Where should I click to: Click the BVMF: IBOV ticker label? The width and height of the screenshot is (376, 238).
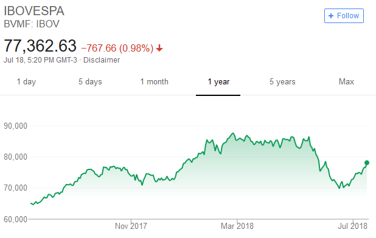coord(32,24)
